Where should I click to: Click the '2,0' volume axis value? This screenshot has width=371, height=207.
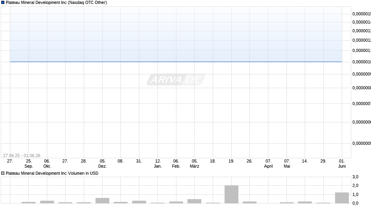[x=355, y=185]
